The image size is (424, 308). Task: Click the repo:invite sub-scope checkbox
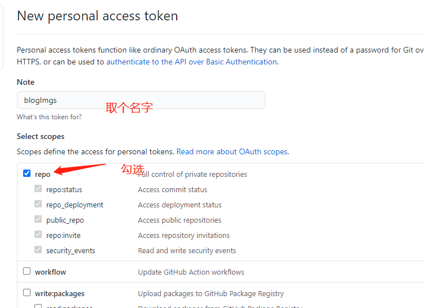point(38,234)
